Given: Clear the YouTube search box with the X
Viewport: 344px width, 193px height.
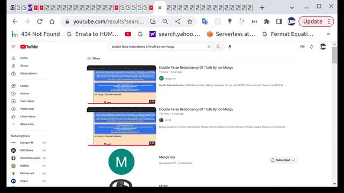Looking at the screenshot, I should pyautogui.click(x=209, y=47).
